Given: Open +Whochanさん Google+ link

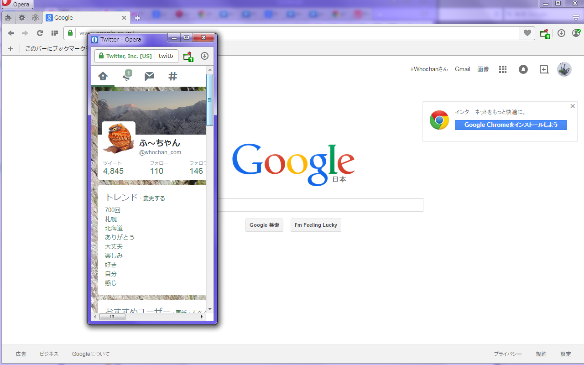Looking at the screenshot, I should (x=429, y=69).
